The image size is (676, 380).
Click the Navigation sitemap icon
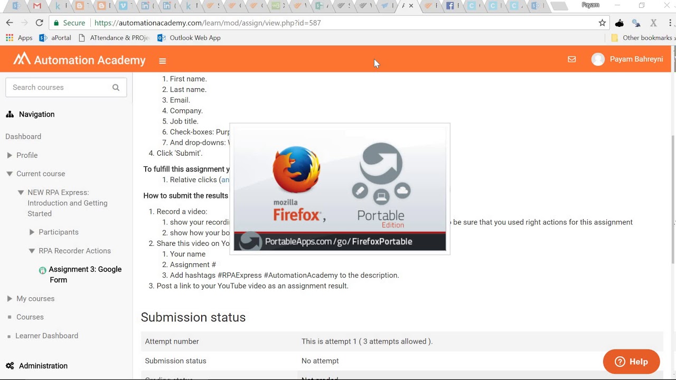tap(10, 114)
